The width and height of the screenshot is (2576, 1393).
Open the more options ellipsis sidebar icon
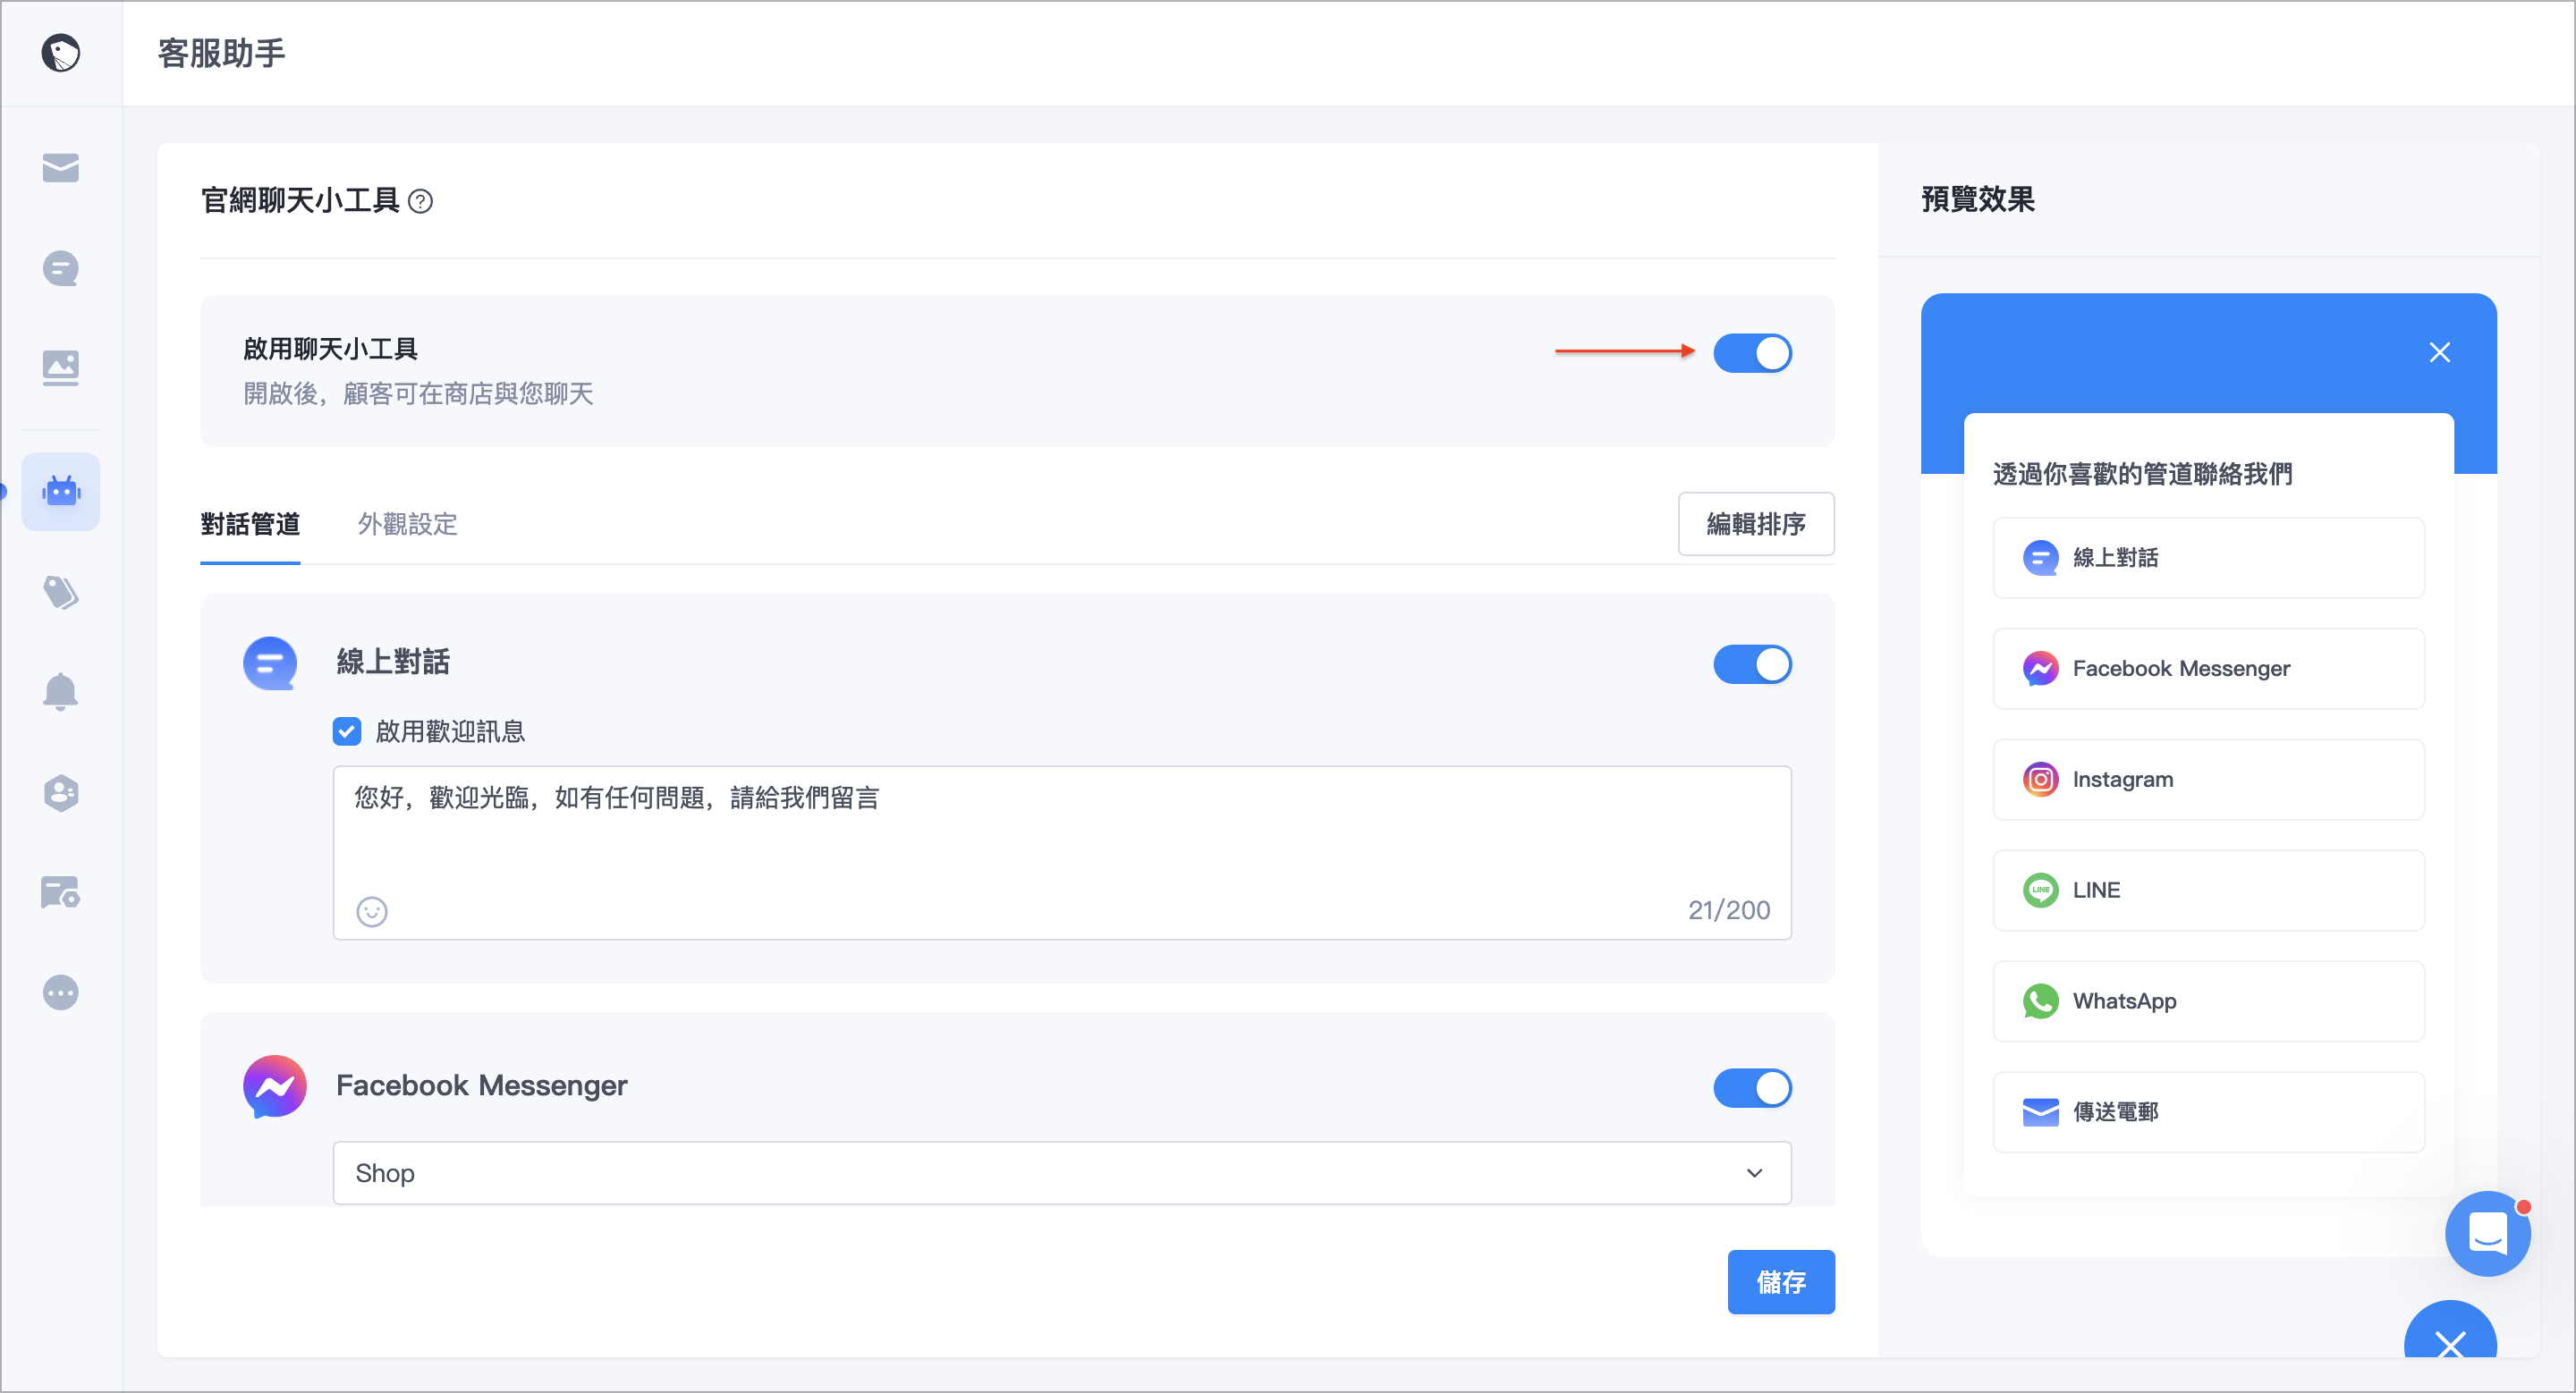click(61, 992)
